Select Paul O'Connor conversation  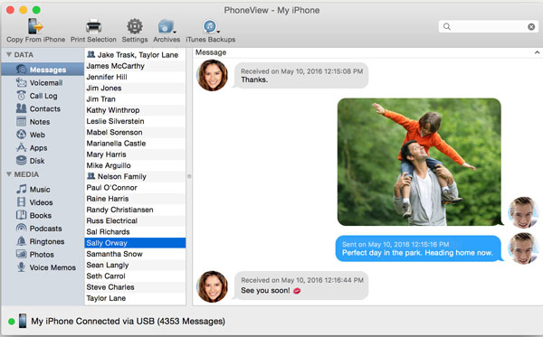pyautogui.click(x=135, y=187)
